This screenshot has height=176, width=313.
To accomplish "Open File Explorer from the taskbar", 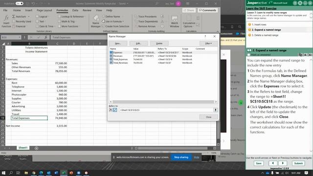I will click(x=26, y=173).
